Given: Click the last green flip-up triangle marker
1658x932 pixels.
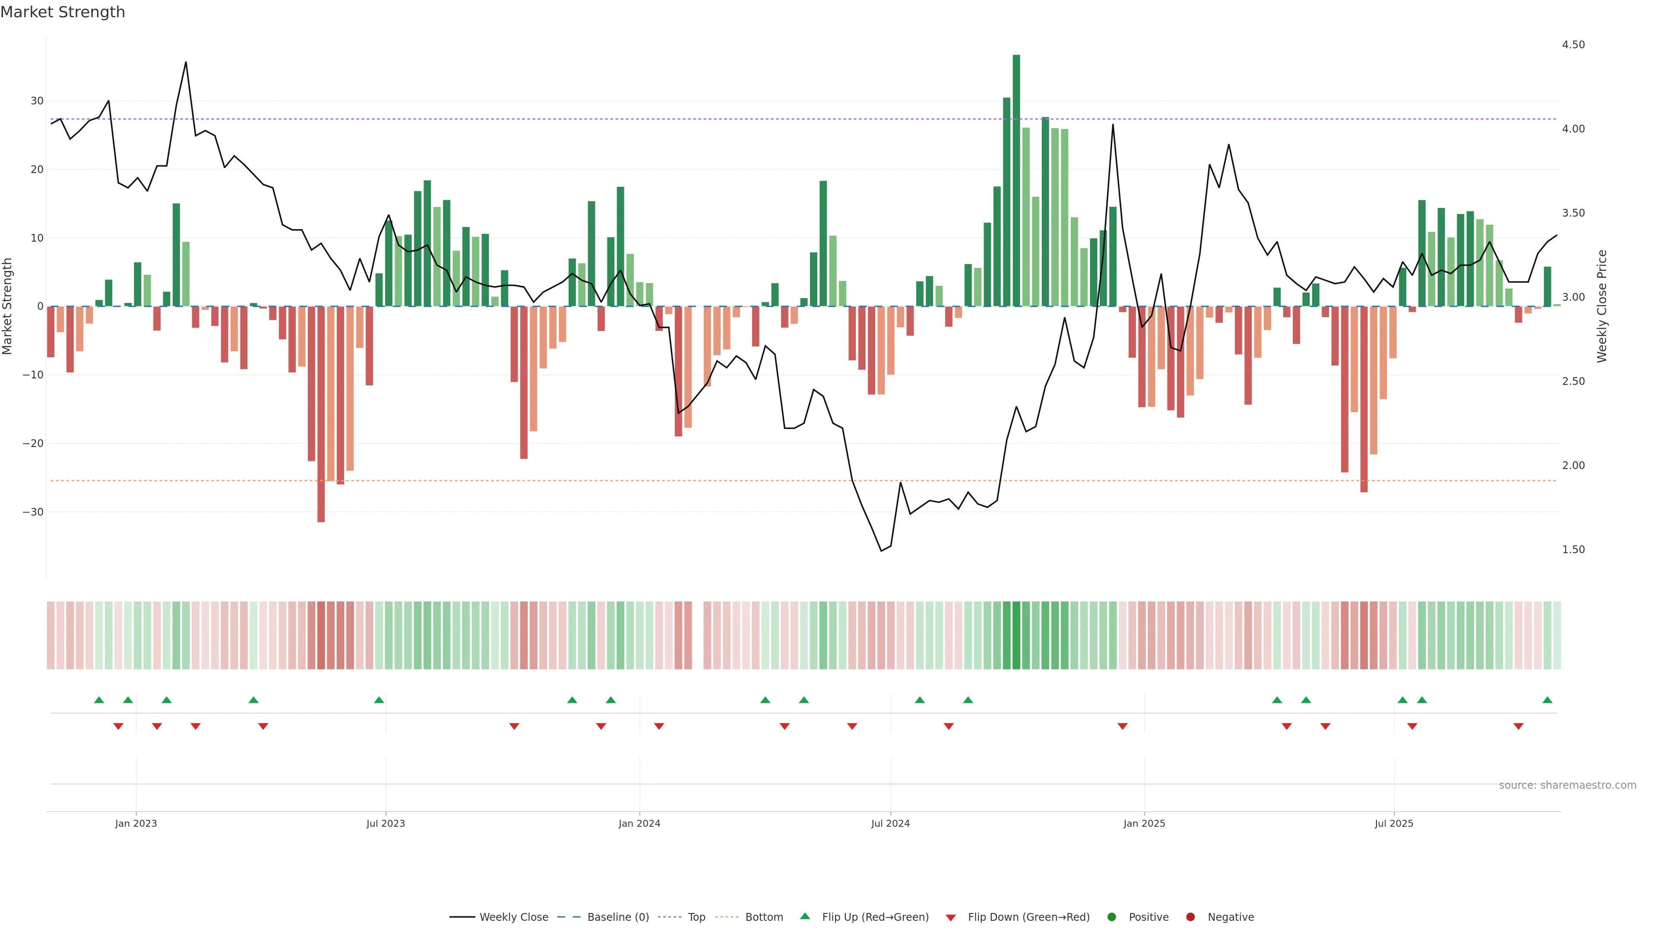Looking at the screenshot, I should (1547, 700).
